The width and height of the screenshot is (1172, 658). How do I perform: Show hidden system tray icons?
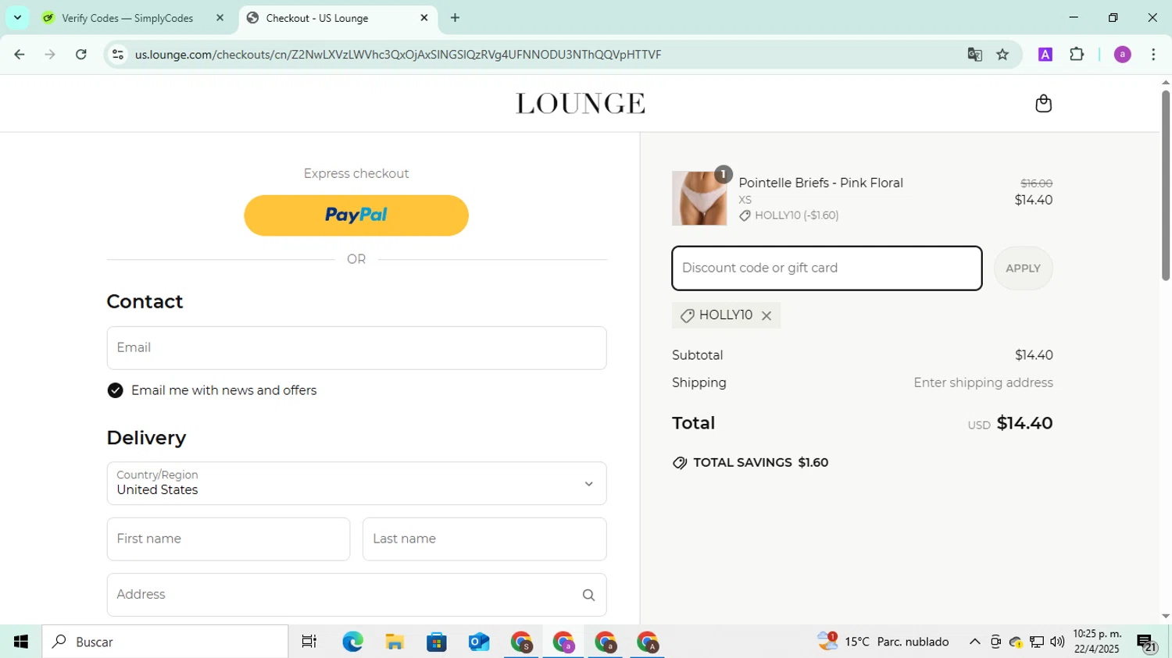(974, 642)
